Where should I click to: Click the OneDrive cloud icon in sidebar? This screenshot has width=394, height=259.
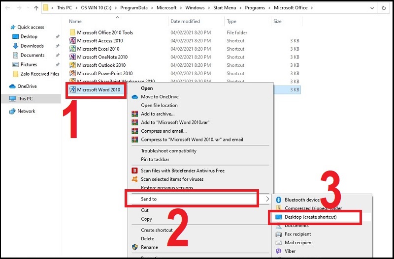coord(12,86)
